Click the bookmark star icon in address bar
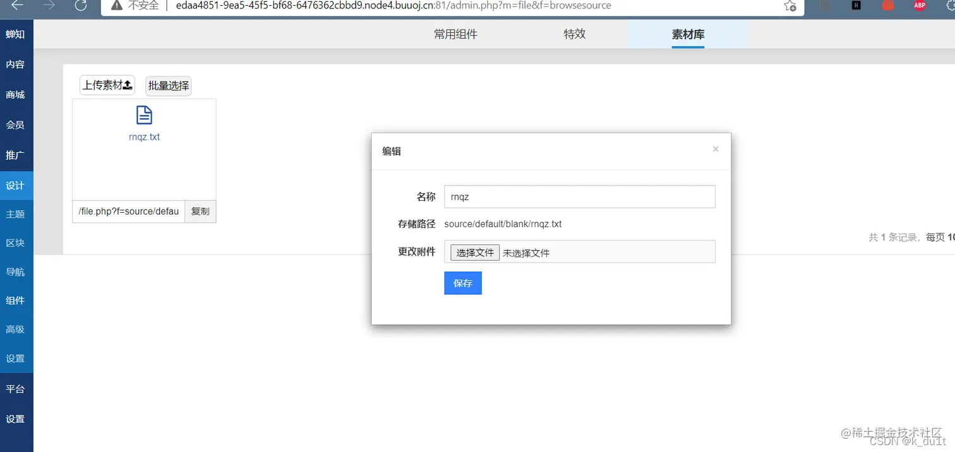 click(x=789, y=6)
